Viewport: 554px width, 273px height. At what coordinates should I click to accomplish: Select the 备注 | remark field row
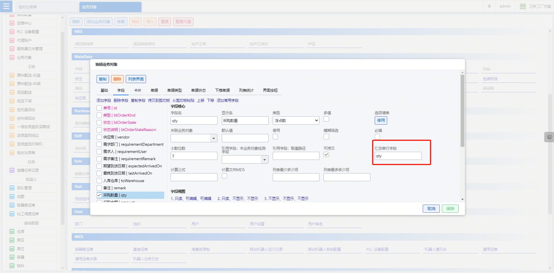[x=130, y=188]
